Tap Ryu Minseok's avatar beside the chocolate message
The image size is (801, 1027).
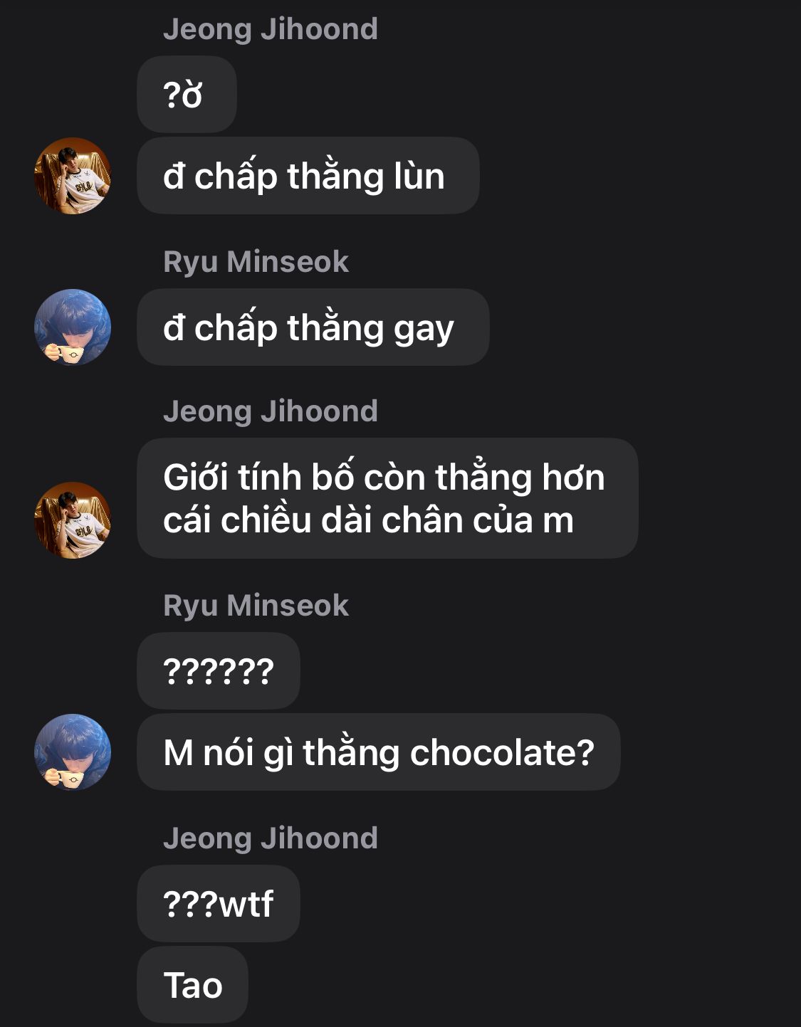[x=73, y=752]
